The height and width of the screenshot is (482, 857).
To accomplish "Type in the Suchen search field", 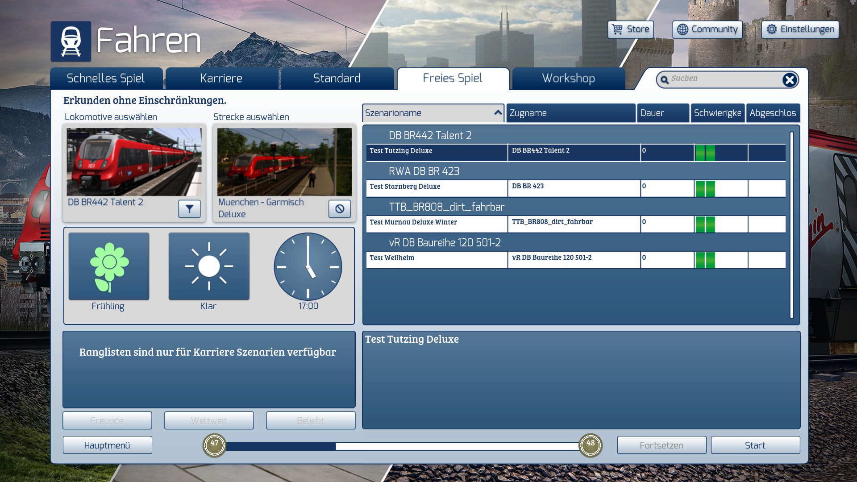I will tap(723, 79).
